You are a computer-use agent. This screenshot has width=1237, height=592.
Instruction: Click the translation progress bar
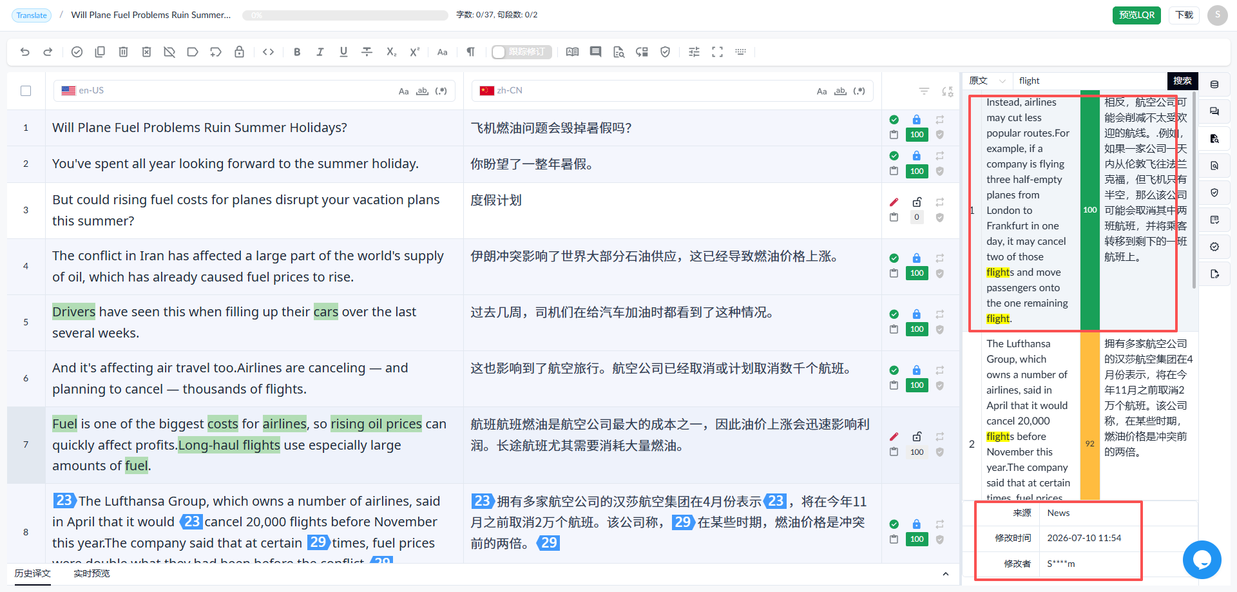pyautogui.click(x=345, y=15)
